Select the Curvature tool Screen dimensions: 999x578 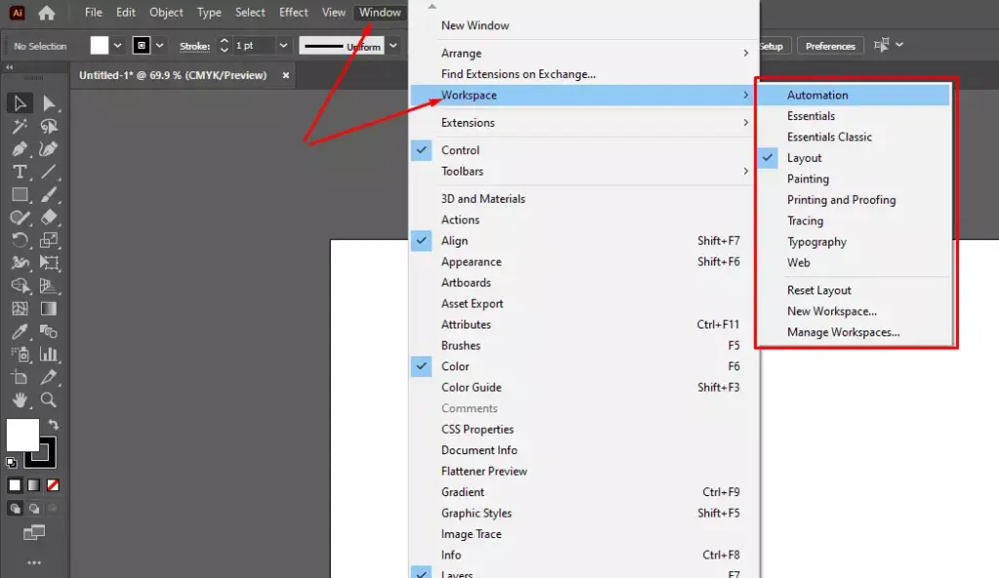point(49,149)
